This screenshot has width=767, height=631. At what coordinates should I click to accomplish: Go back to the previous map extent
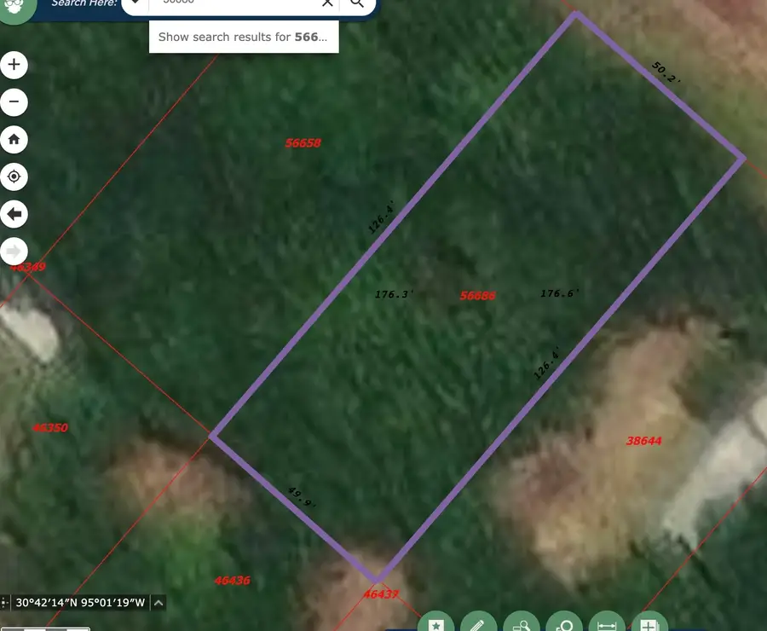tap(14, 214)
